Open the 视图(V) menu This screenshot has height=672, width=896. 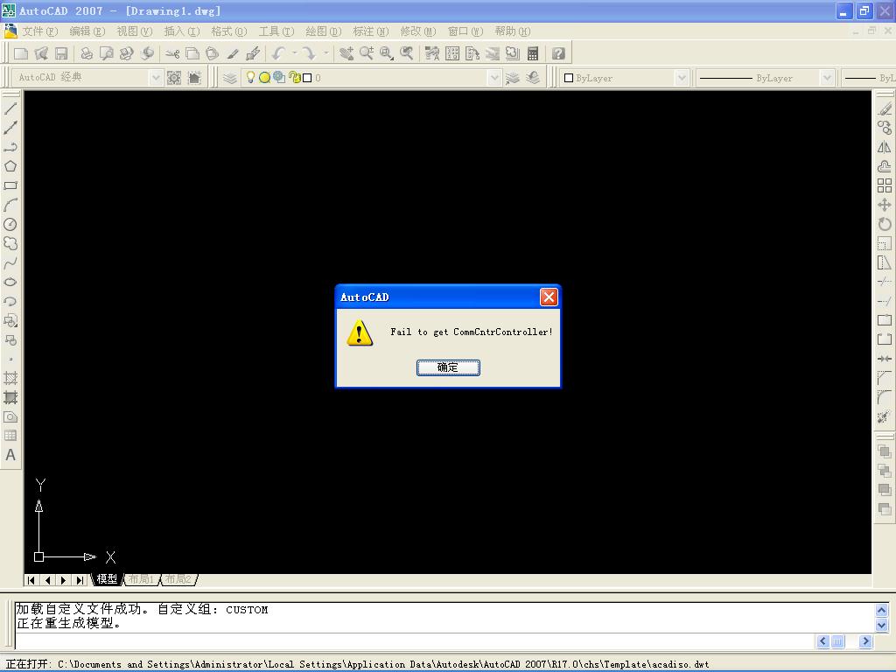click(134, 31)
